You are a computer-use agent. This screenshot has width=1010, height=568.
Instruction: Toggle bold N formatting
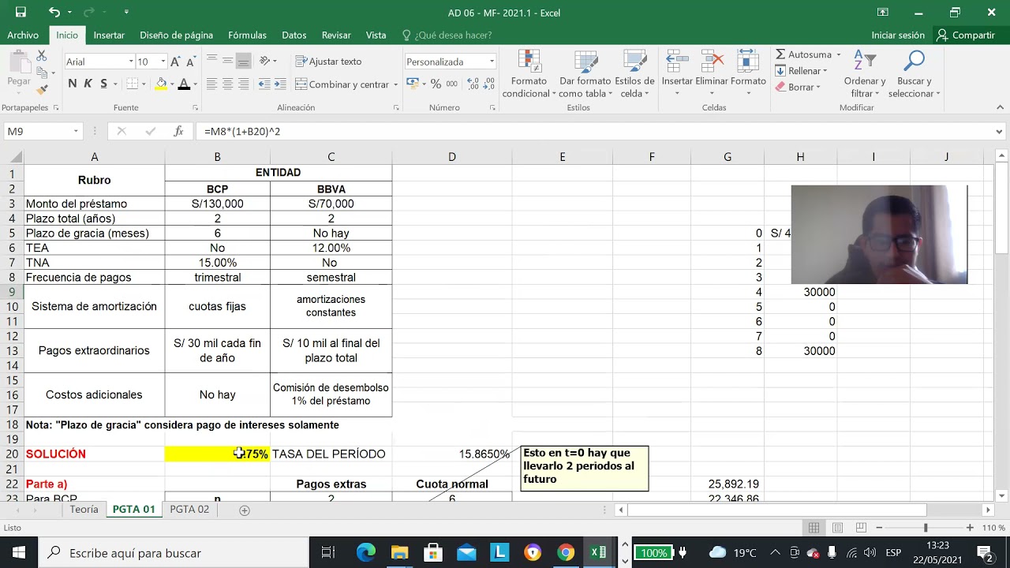73,84
